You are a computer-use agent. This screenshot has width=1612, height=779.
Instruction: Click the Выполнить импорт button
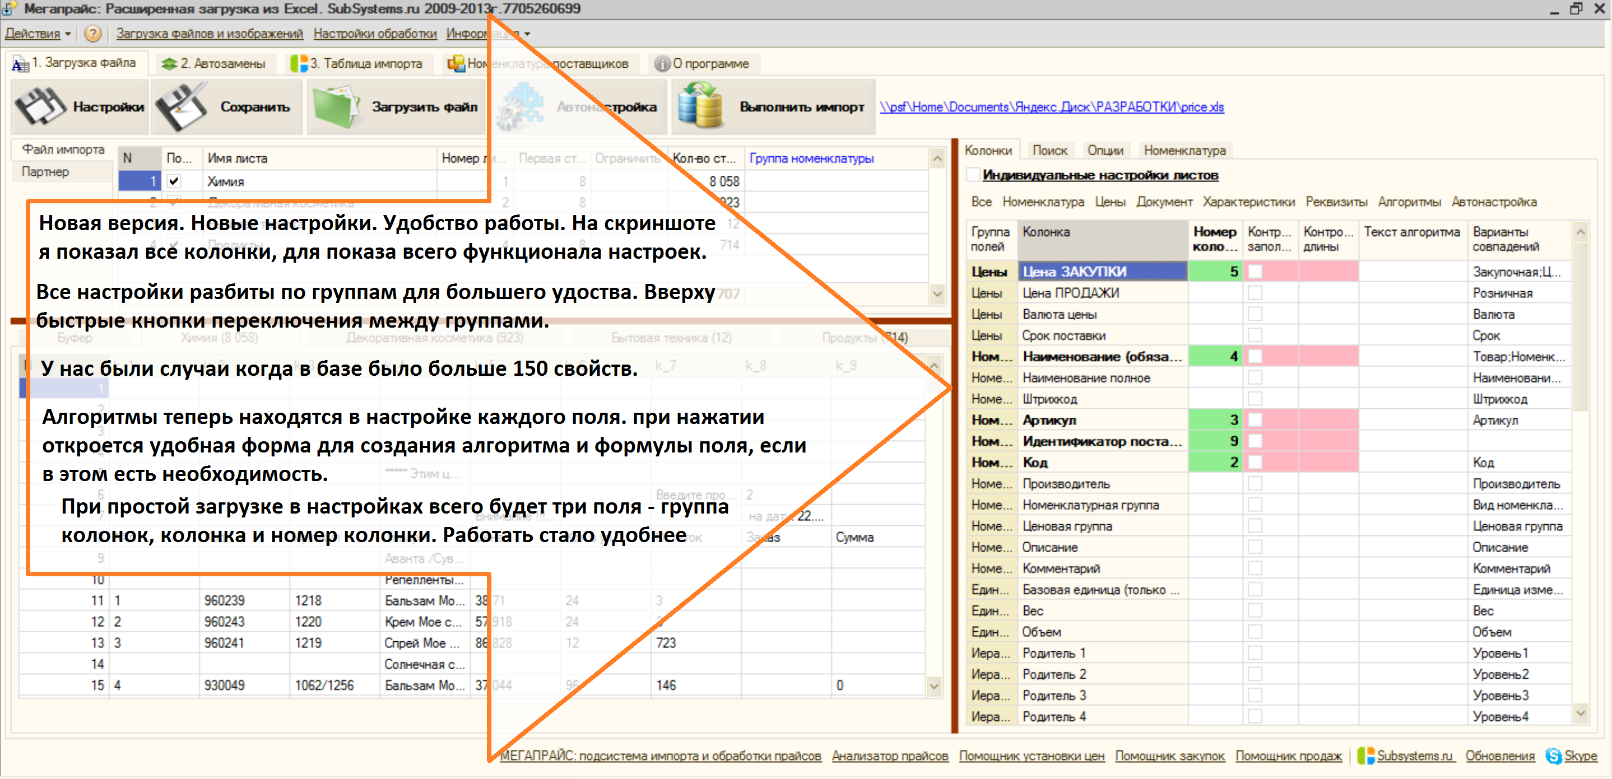coord(773,106)
